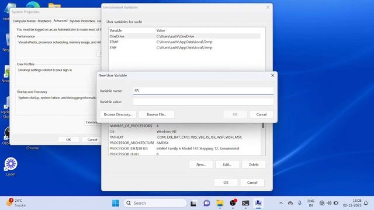Select the TMP user variable row
374x210 pixels.
click(185, 48)
